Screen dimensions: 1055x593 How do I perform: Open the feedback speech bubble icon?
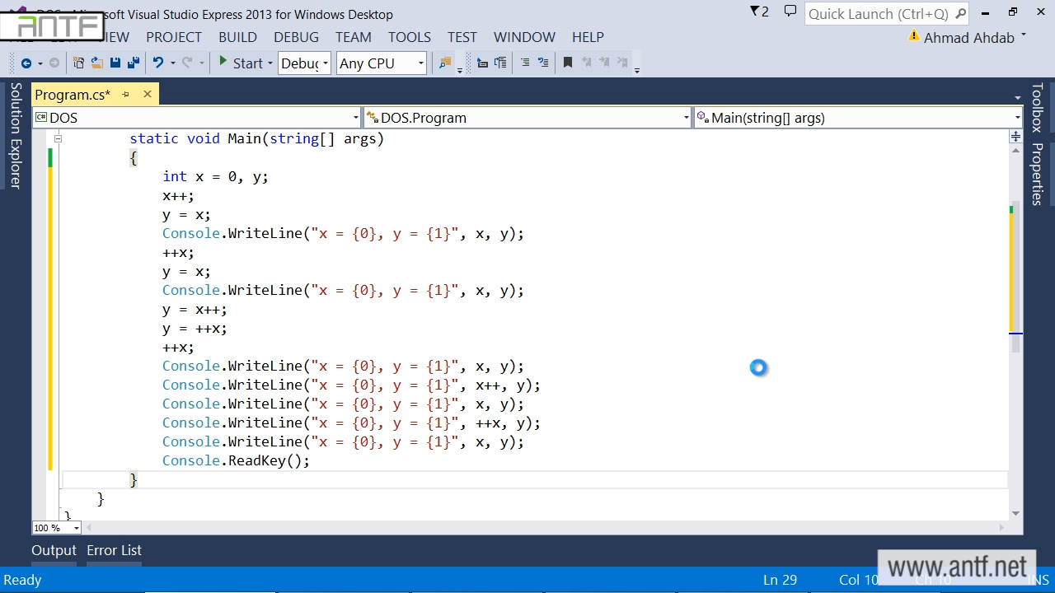pyautogui.click(x=790, y=12)
